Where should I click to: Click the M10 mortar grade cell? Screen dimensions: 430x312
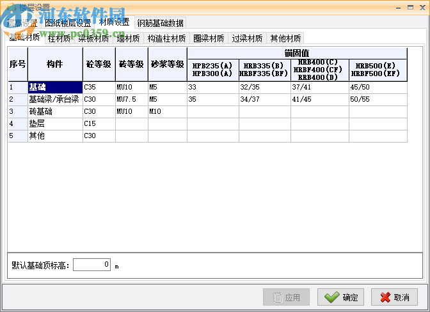coord(168,111)
